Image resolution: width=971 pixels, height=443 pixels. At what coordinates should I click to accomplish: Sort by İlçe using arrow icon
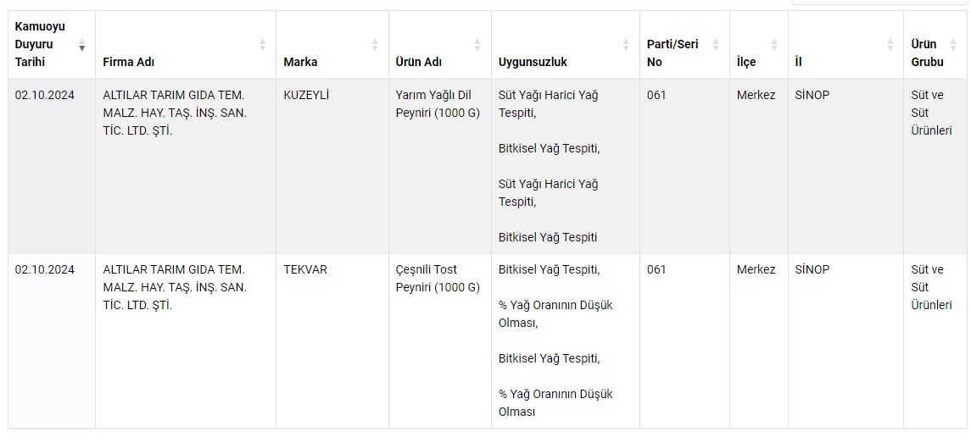pyautogui.click(x=774, y=45)
